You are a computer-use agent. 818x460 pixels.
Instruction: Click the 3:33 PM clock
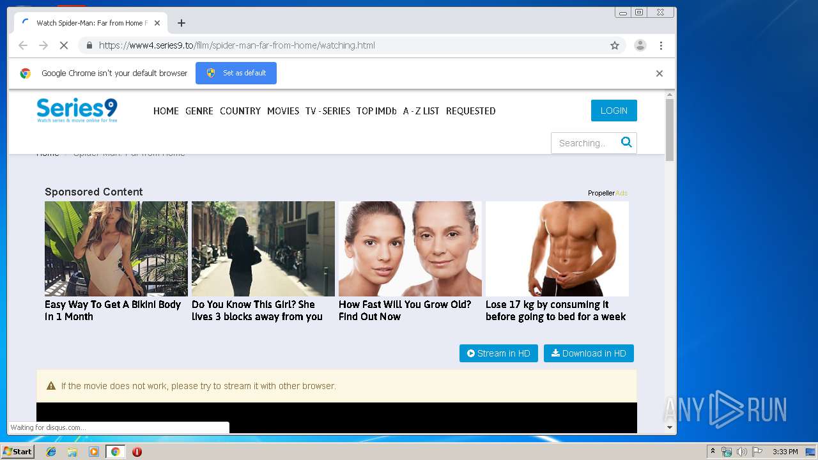(785, 452)
